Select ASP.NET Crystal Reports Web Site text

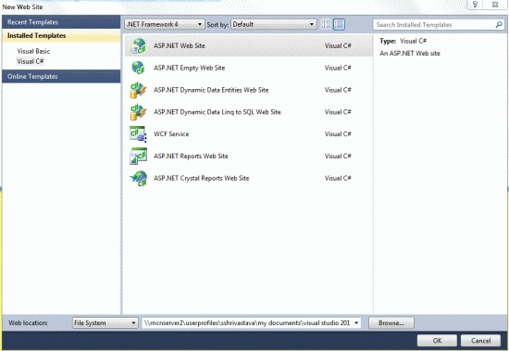[201, 179]
